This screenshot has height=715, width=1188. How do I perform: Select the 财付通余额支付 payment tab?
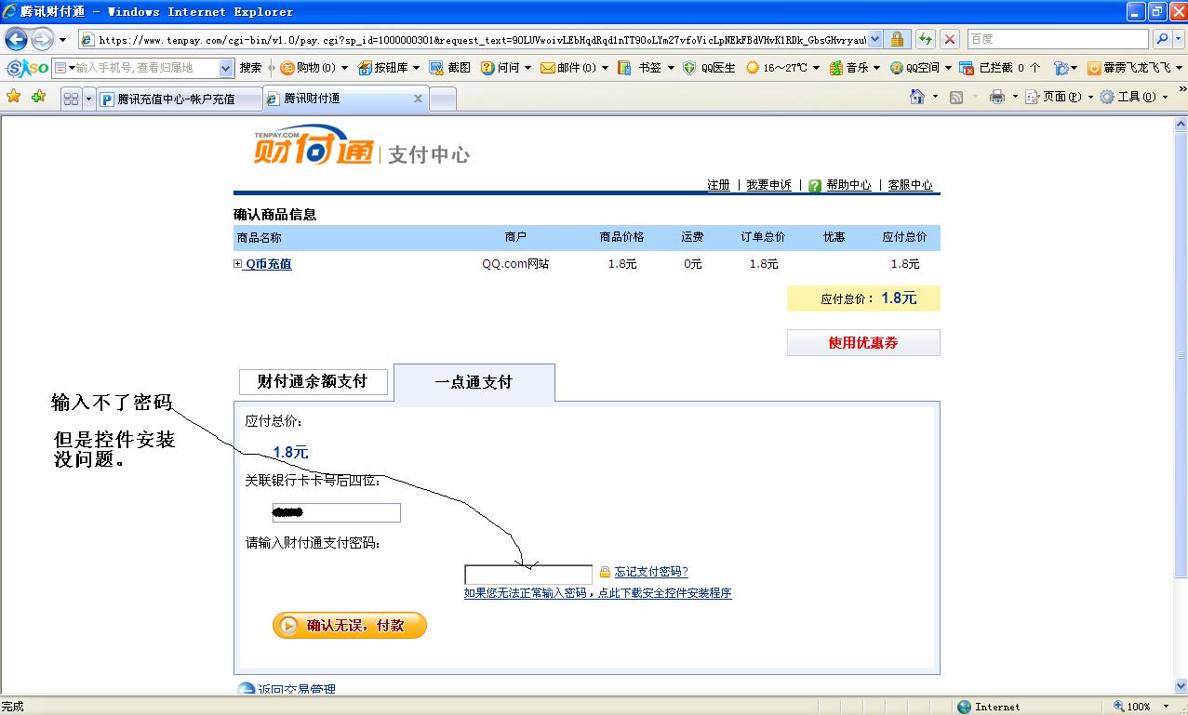pos(313,382)
